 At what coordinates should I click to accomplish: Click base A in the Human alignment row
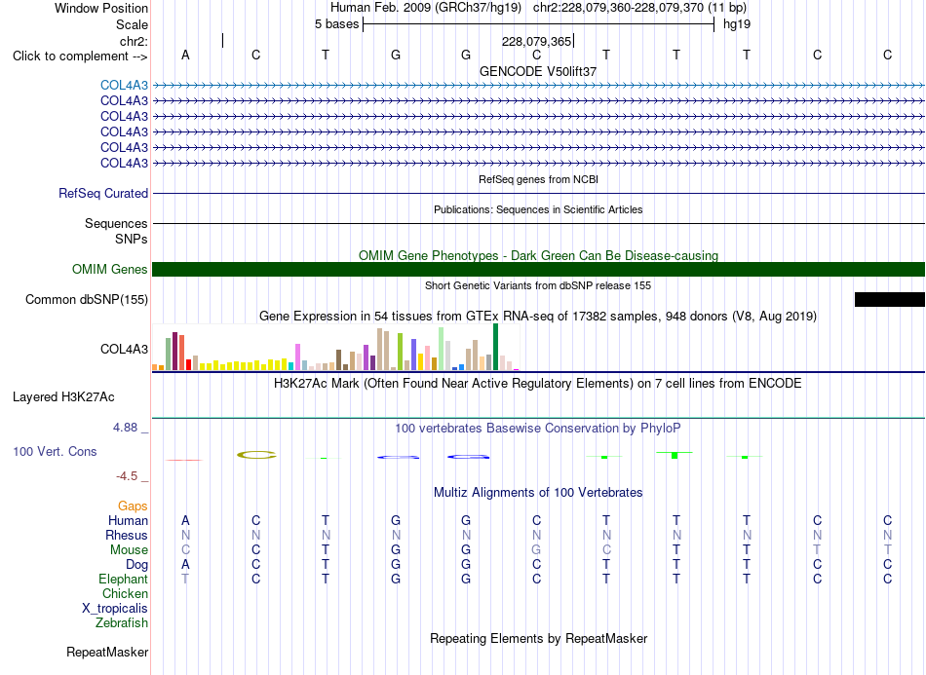point(185,520)
